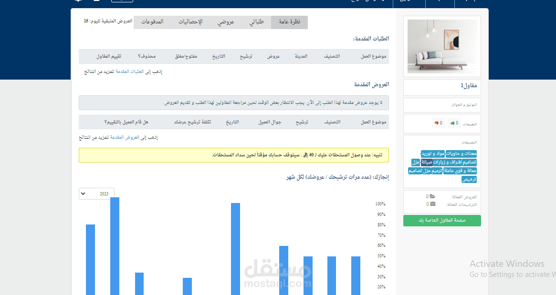Image resolution: width=556 pixels, height=295 pixels.
Task: Click the chart heading إنجازك: (عدد مرات ترشيحك / عروضك) لكل شهر
Action: click(337, 177)
